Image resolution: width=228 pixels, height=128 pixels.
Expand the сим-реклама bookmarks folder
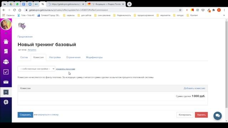pos(102,15)
